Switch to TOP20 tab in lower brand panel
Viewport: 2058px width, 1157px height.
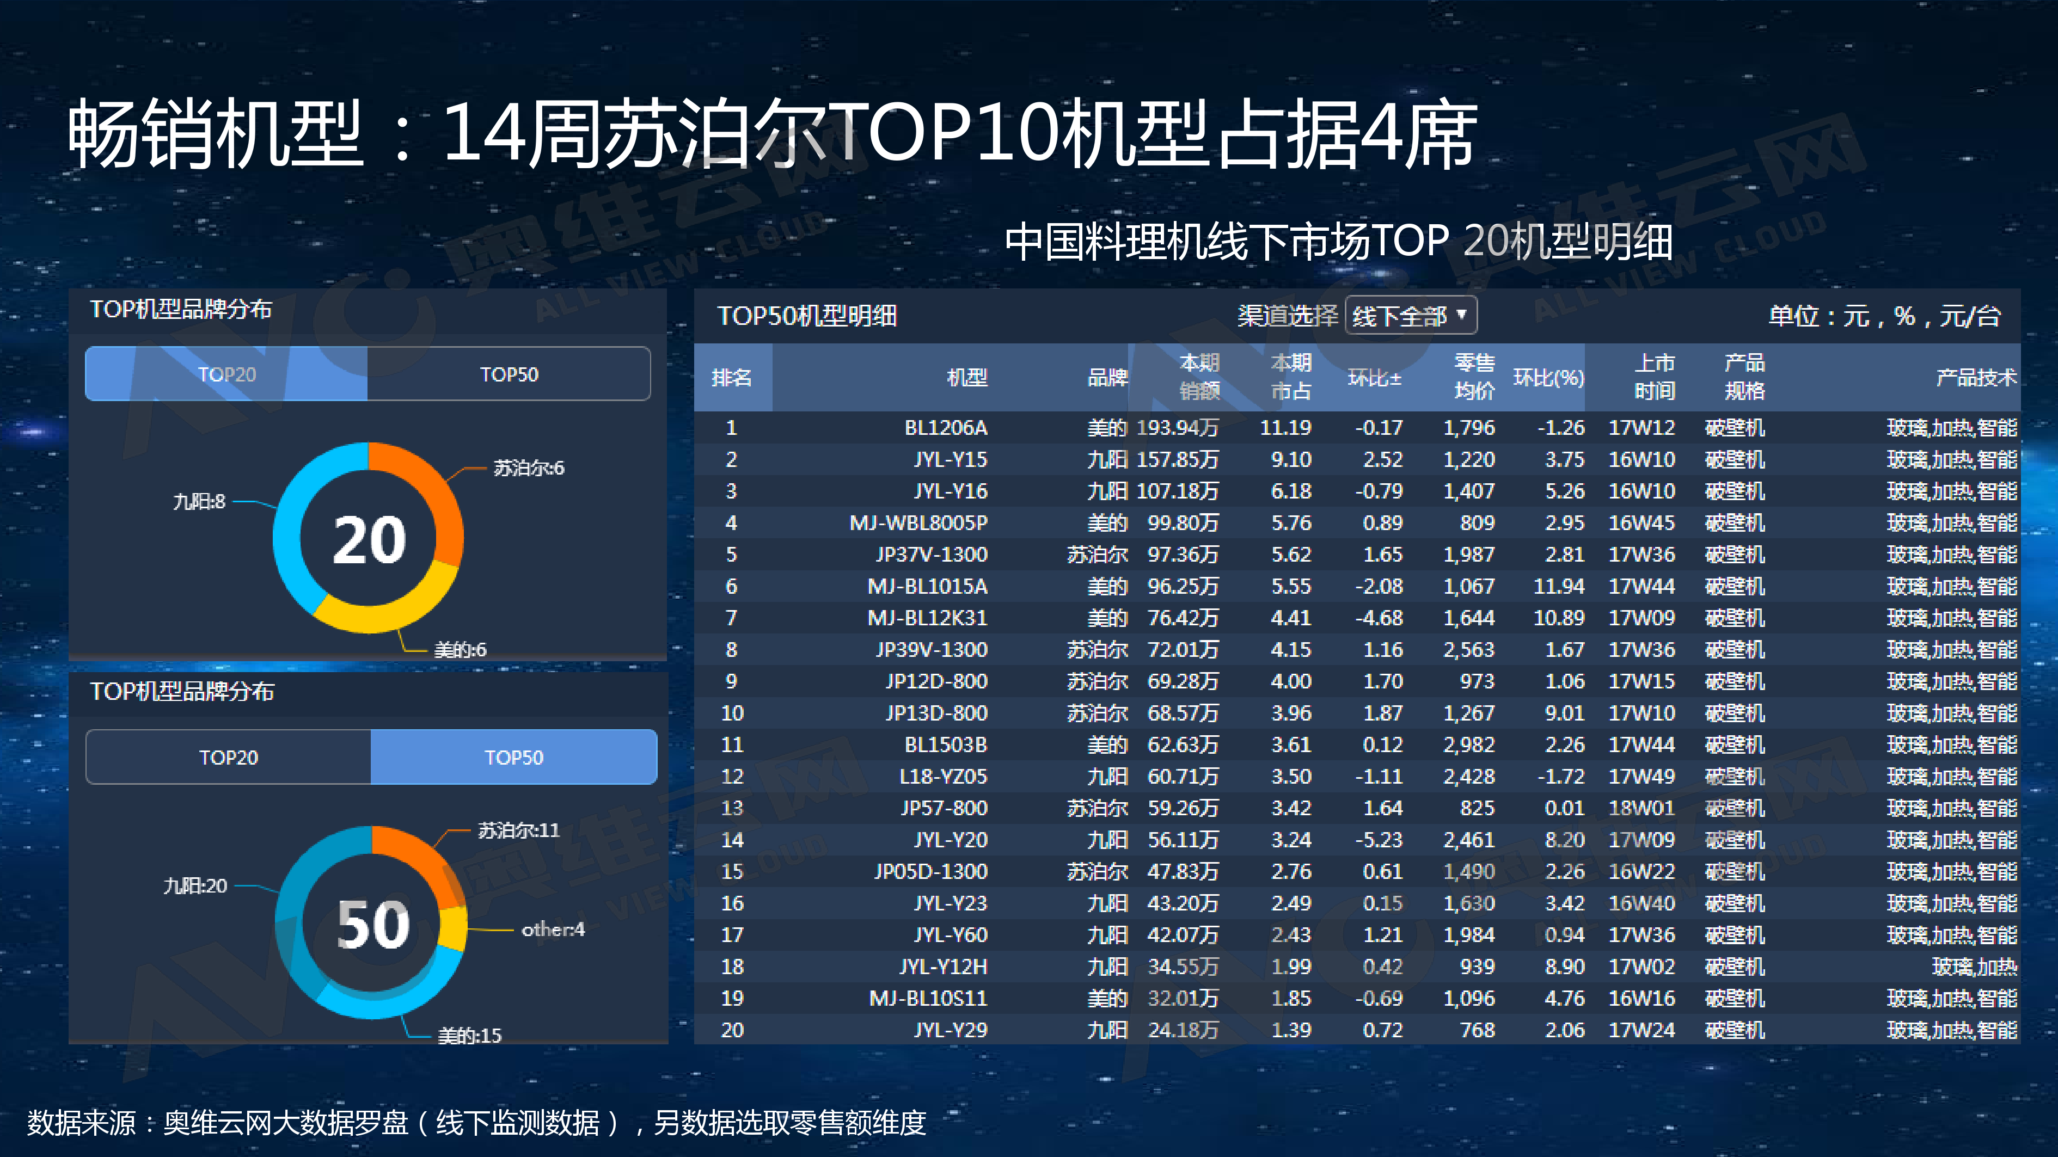pos(229,756)
